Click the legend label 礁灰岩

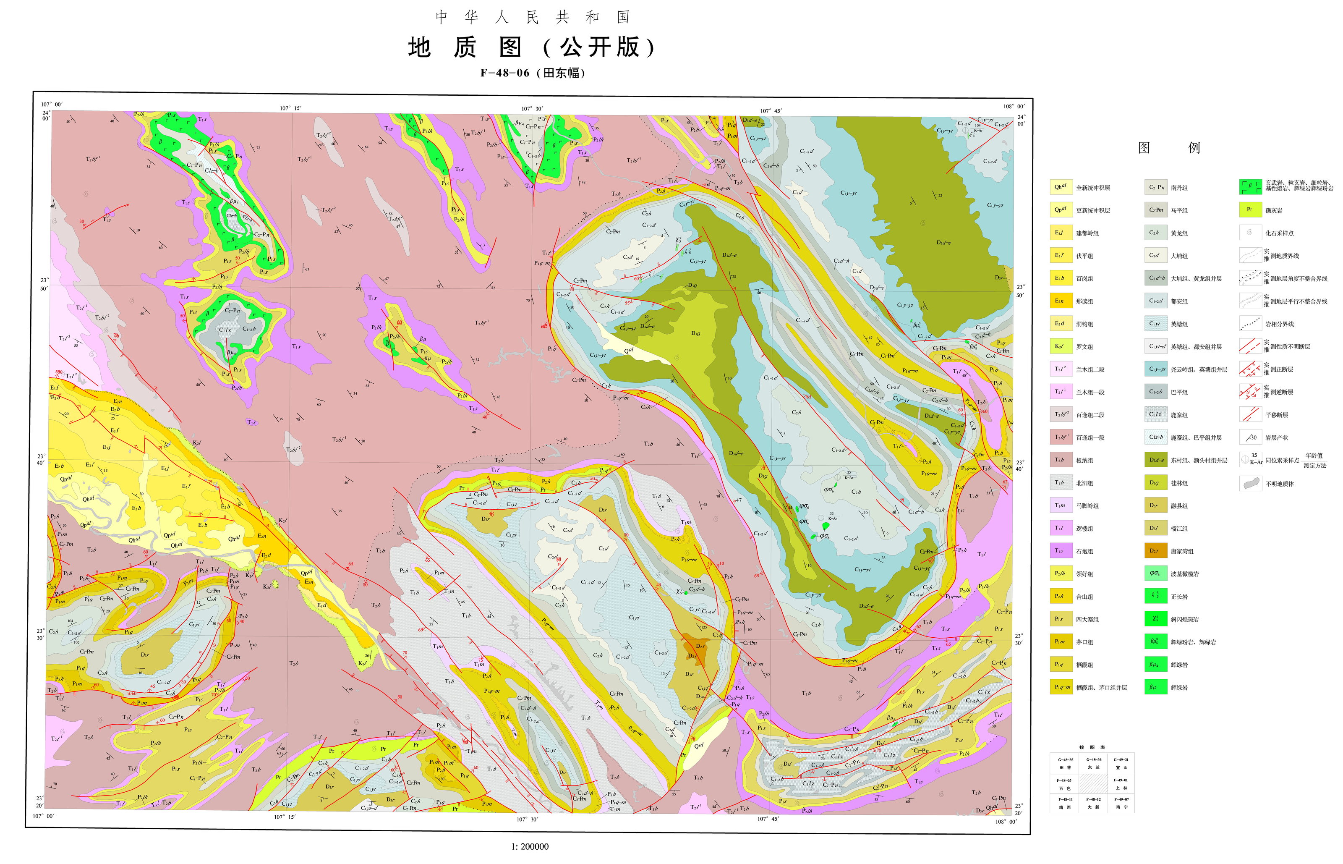(1274, 210)
